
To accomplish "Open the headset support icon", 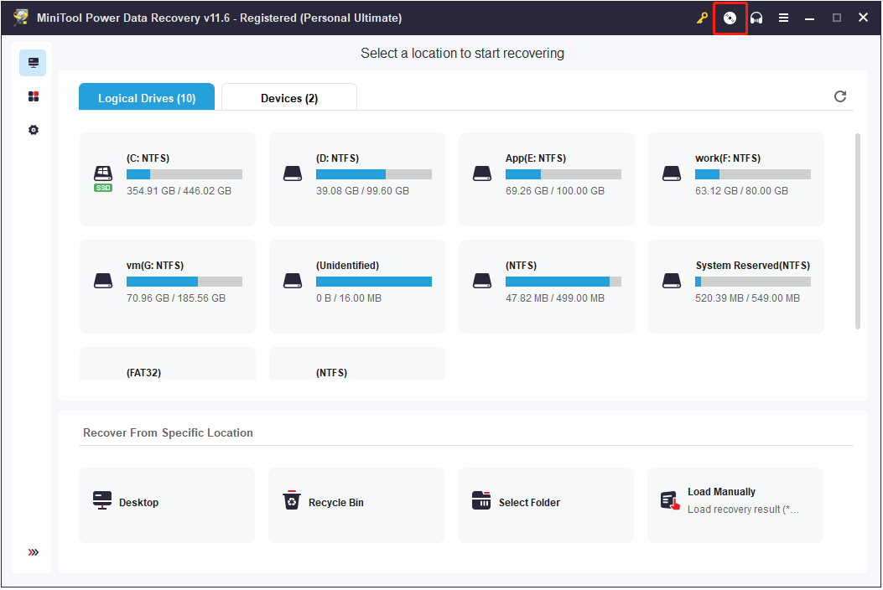I will click(756, 18).
